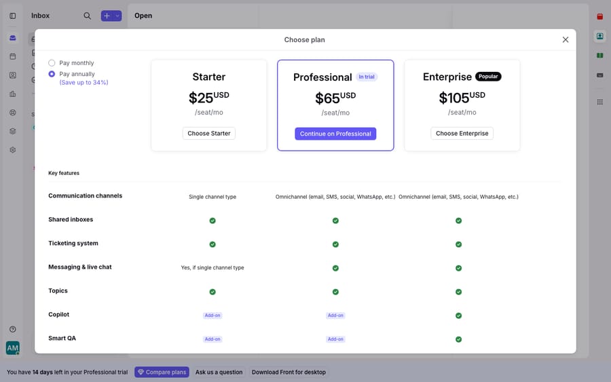Open the calendar icon in sidebar
The width and height of the screenshot is (611, 382).
coord(12,56)
